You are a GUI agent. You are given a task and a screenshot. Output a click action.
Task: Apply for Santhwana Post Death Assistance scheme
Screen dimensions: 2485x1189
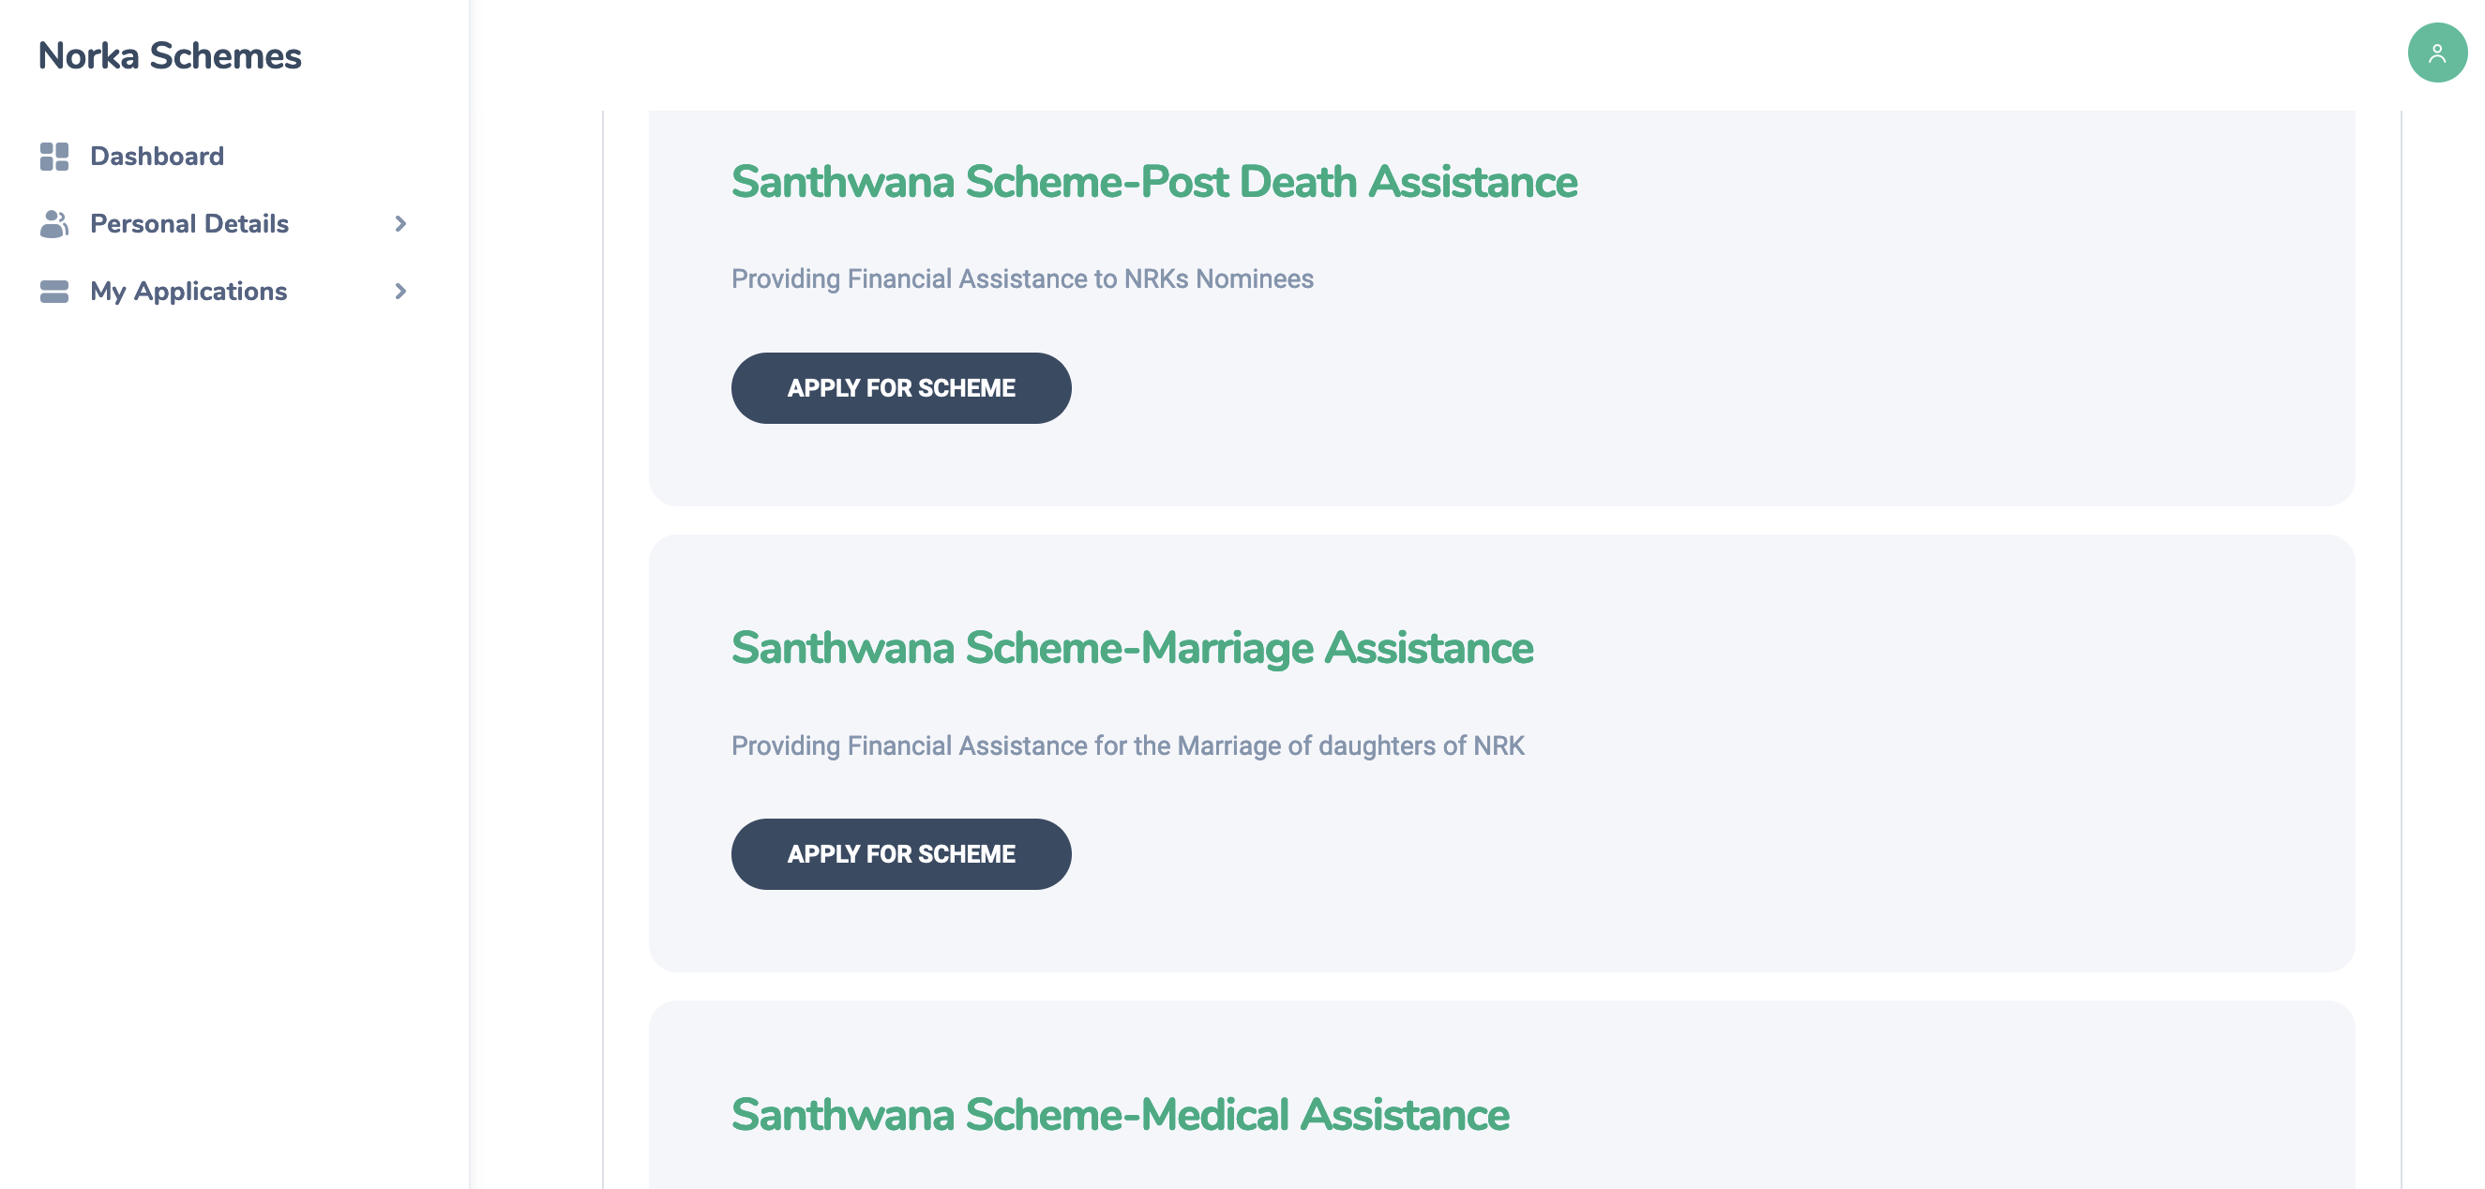(x=900, y=387)
